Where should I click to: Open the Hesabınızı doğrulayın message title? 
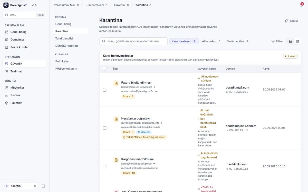tap(136, 119)
